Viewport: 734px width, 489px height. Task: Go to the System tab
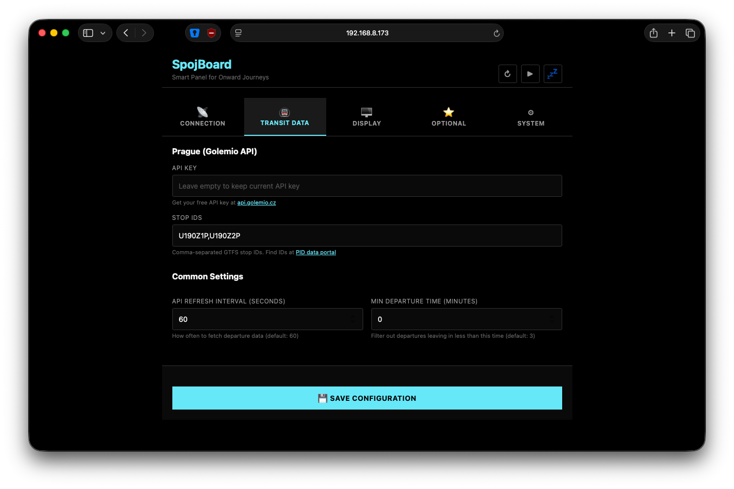531,117
